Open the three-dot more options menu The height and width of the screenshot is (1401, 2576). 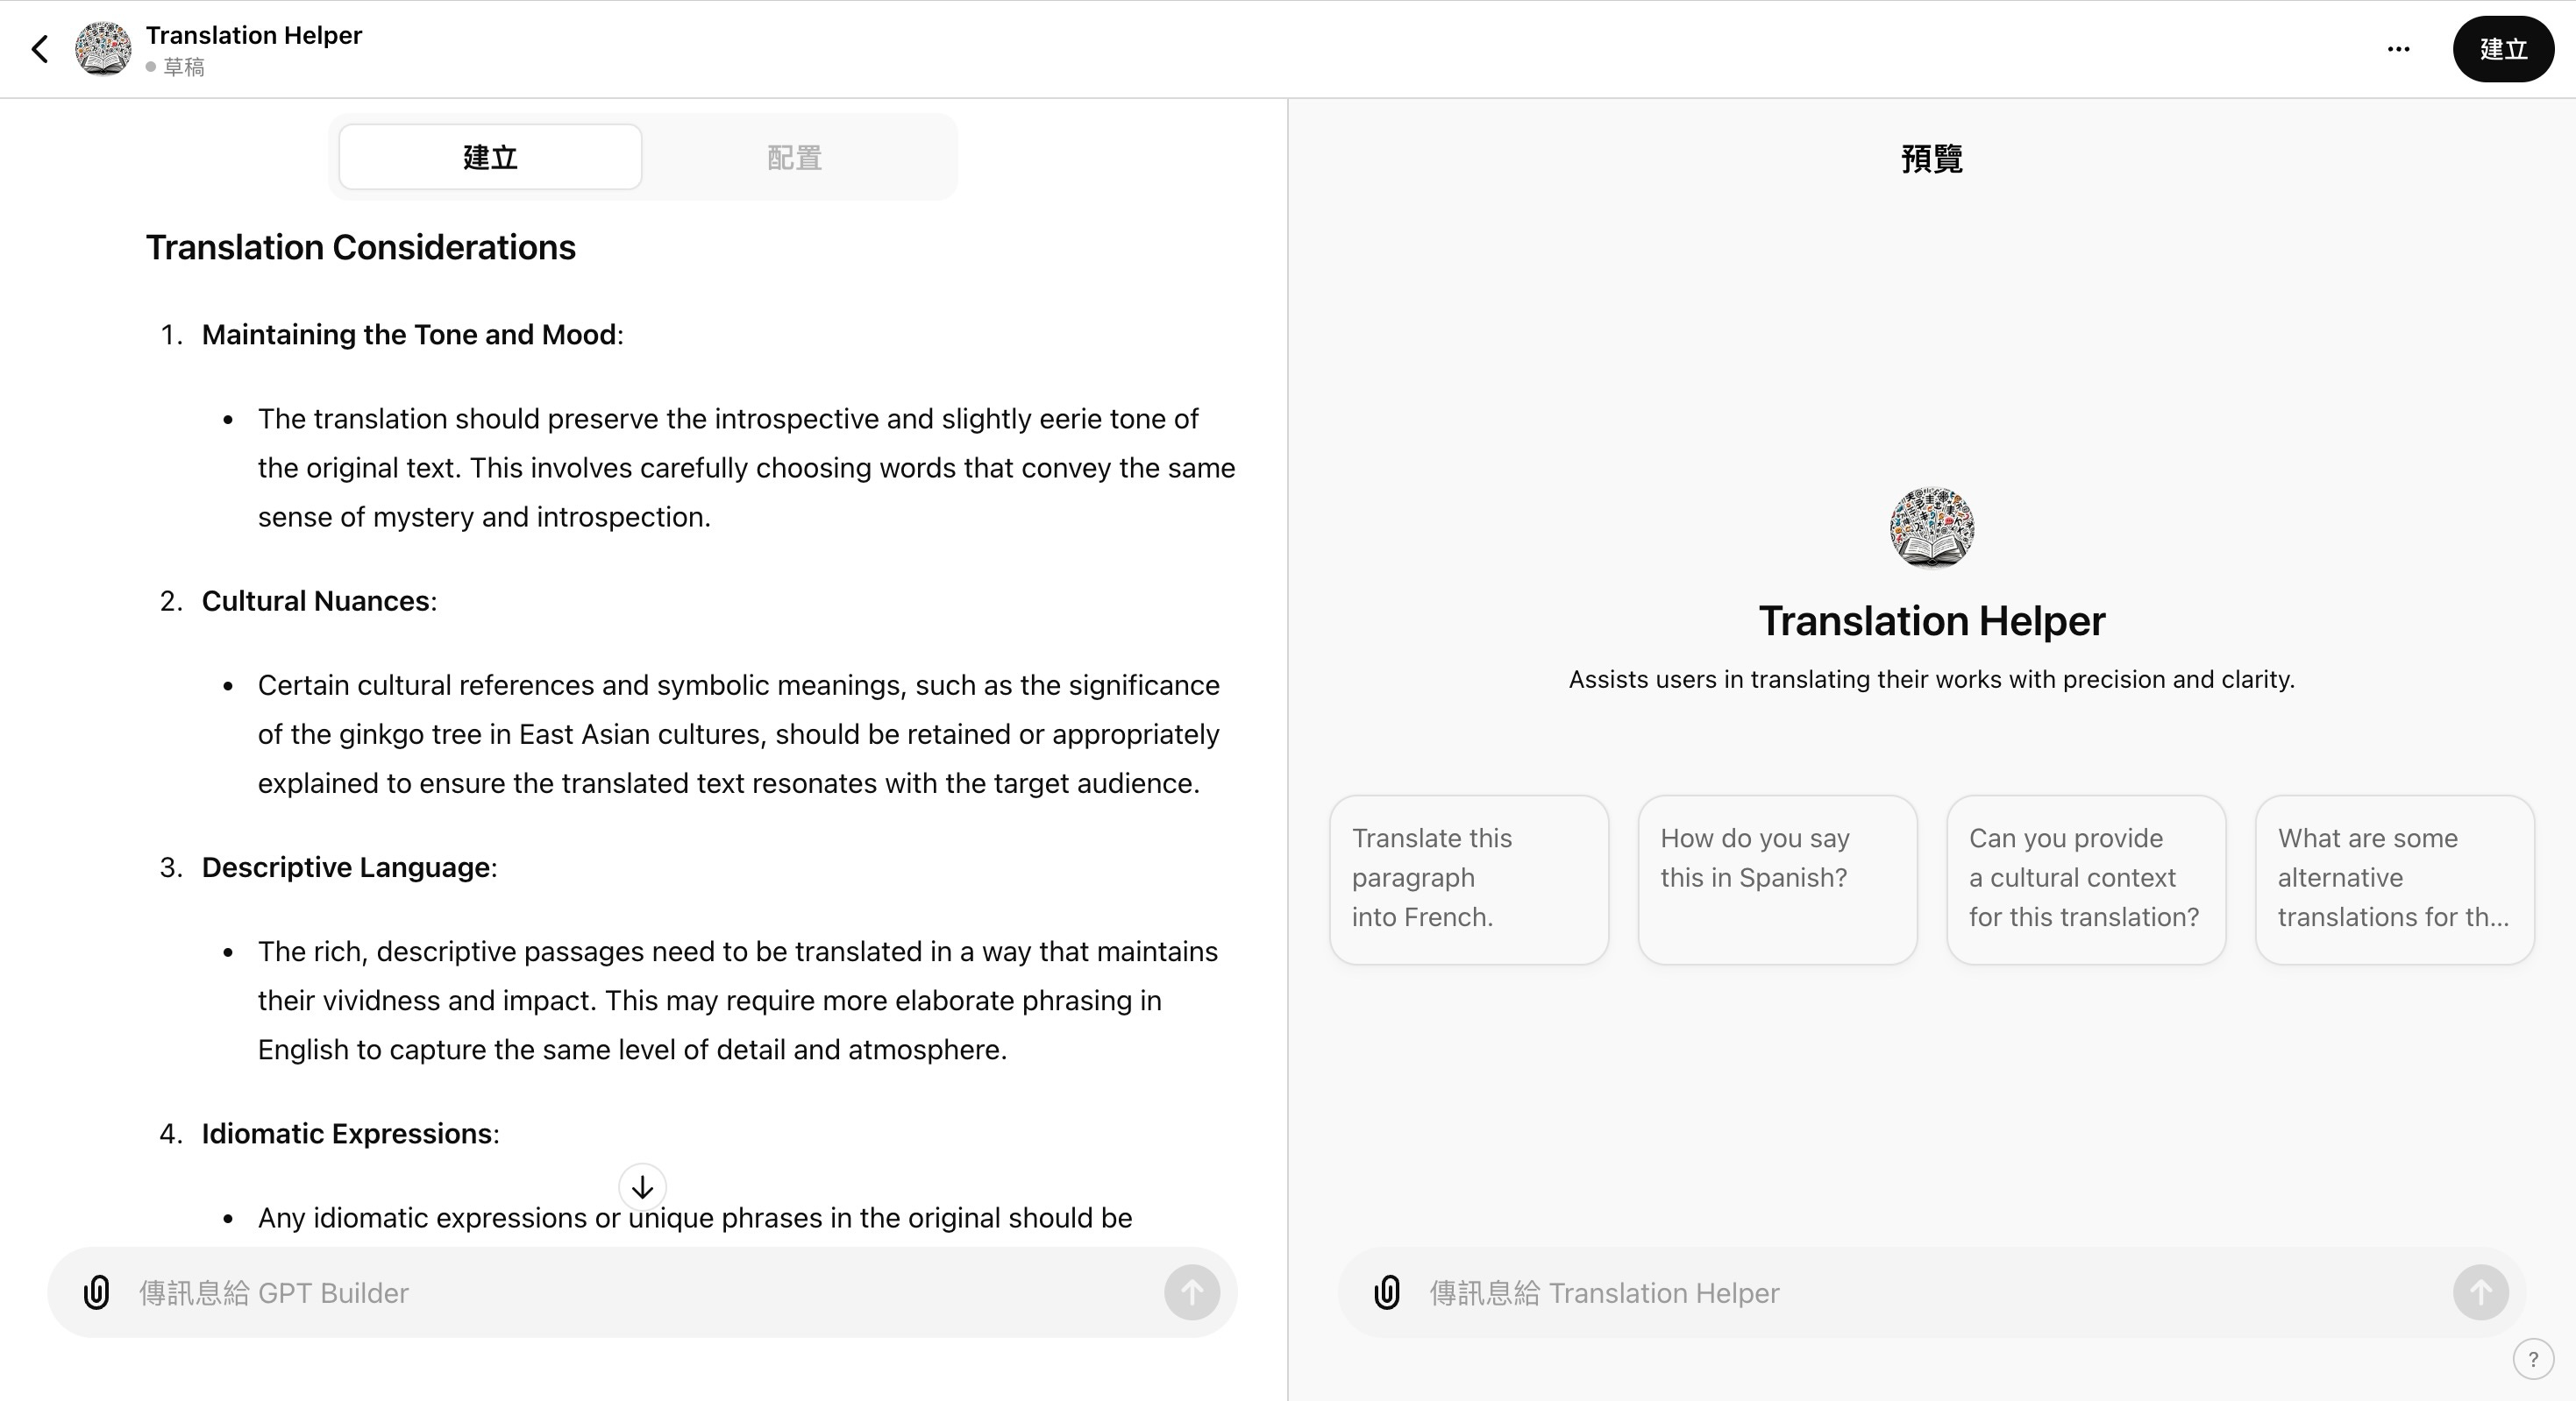pos(2398,49)
